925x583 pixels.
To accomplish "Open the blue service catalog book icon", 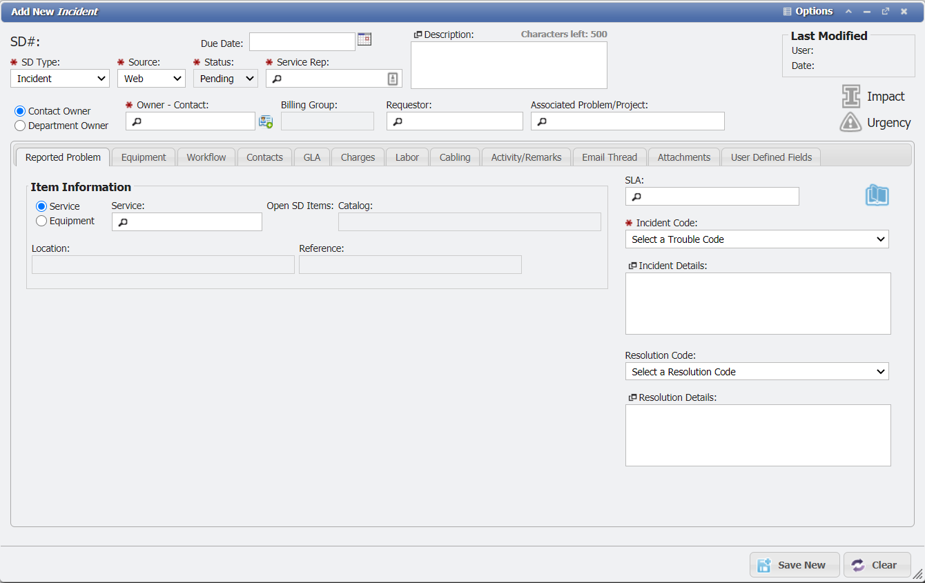I will (x=877, y=195).
